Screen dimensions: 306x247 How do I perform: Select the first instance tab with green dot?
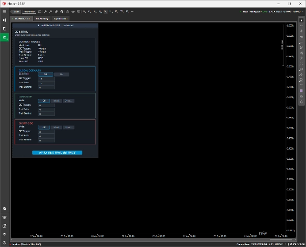pos(21,18)
